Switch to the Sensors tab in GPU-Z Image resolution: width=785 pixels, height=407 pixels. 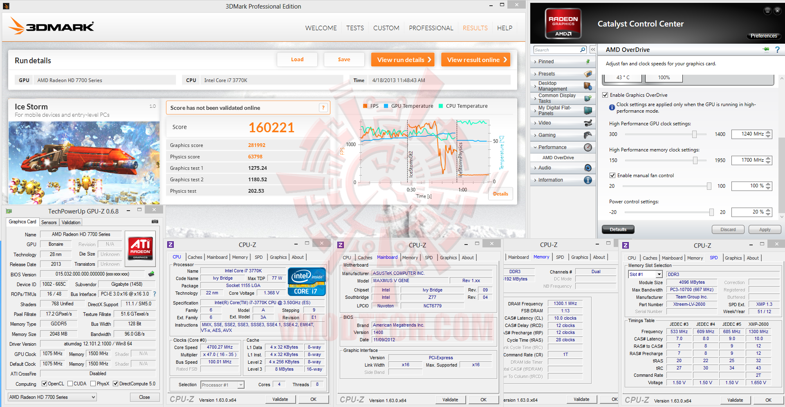[x=49, y=222]
